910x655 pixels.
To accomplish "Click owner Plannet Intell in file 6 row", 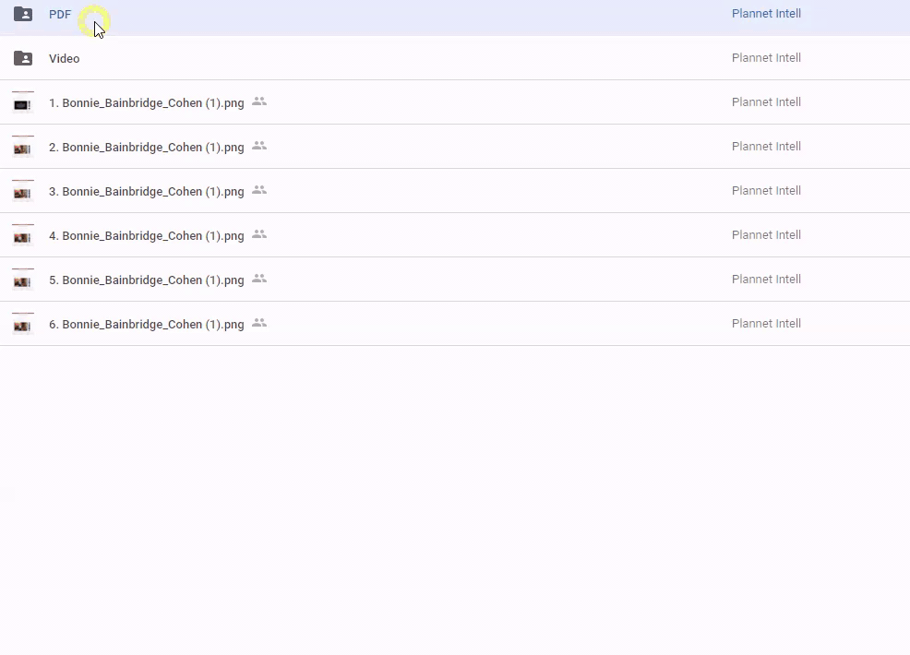I will (766, 324).
